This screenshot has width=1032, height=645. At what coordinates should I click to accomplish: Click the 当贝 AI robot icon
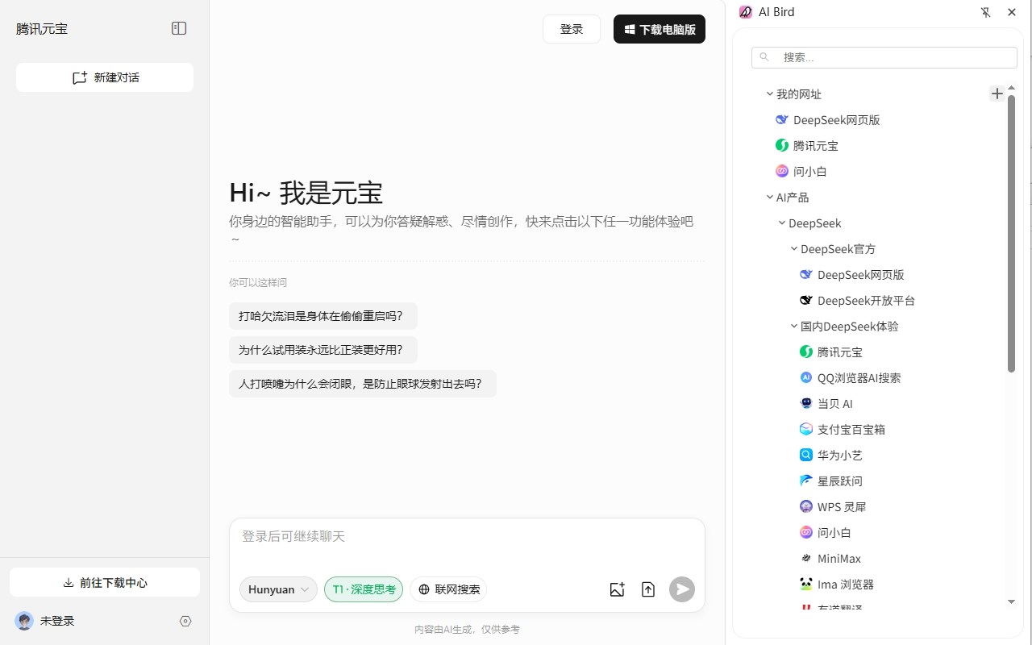(805, 403)
